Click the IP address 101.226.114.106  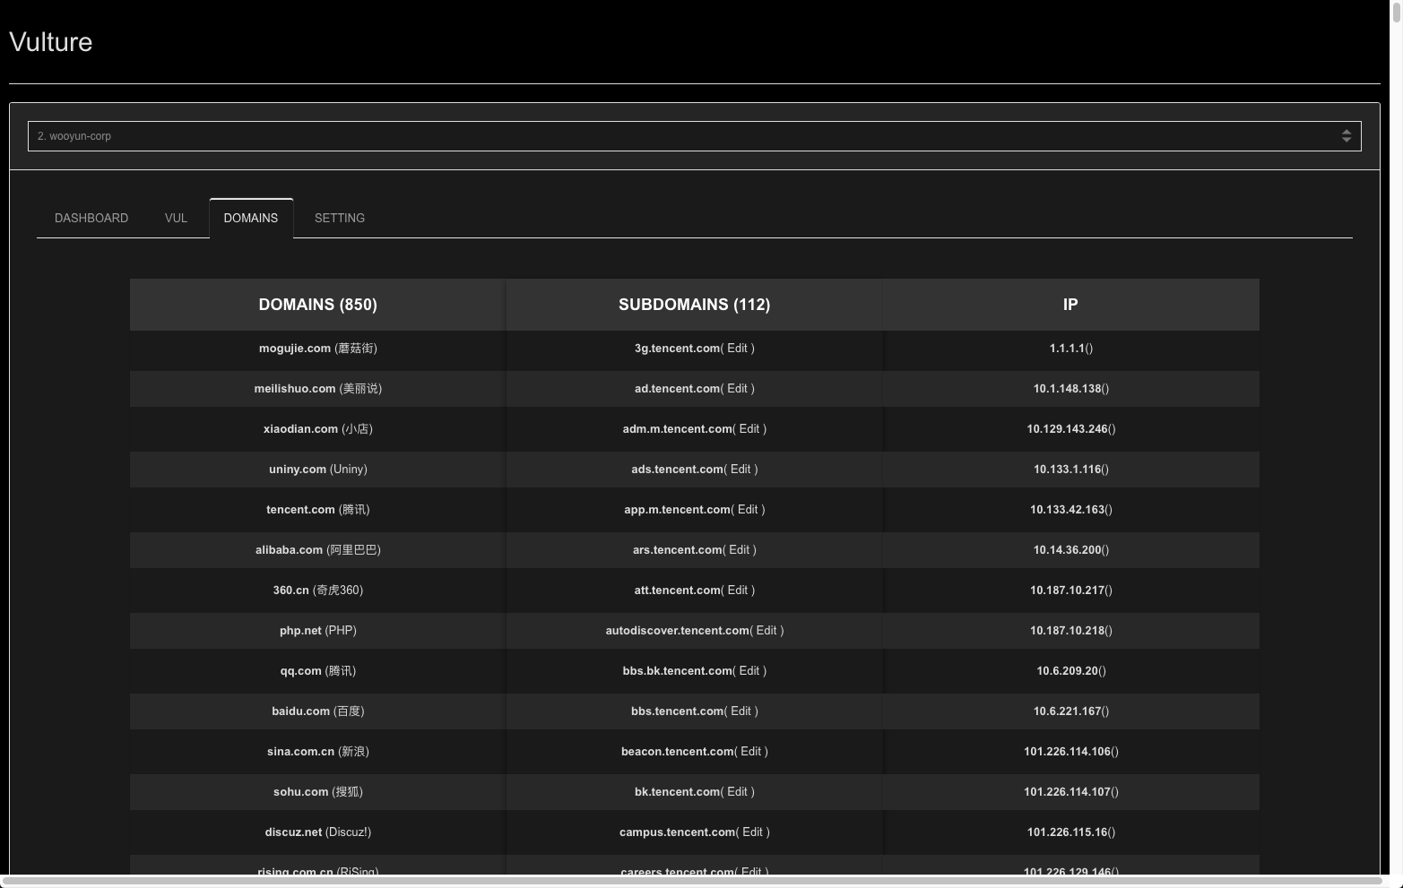(x=1067, y=752)
